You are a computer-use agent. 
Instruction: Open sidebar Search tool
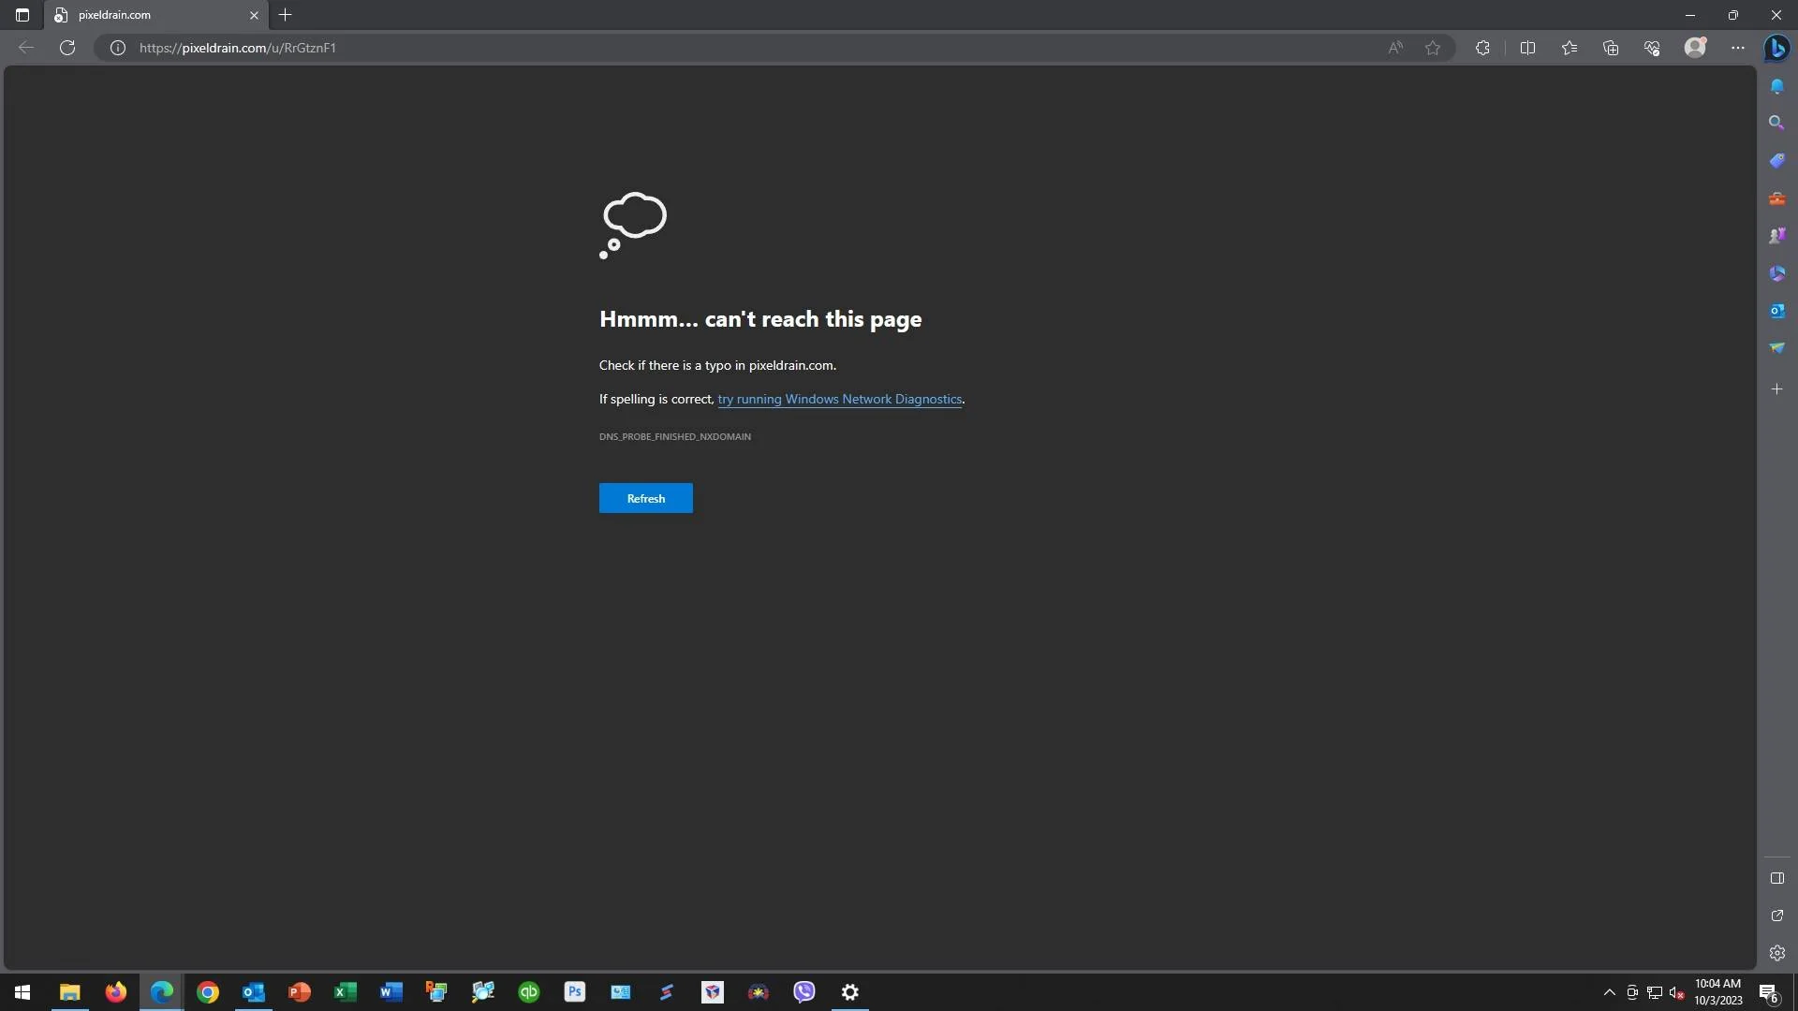point(1776,123)
